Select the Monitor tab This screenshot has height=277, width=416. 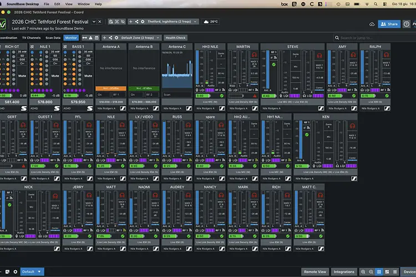coord(71,38)
